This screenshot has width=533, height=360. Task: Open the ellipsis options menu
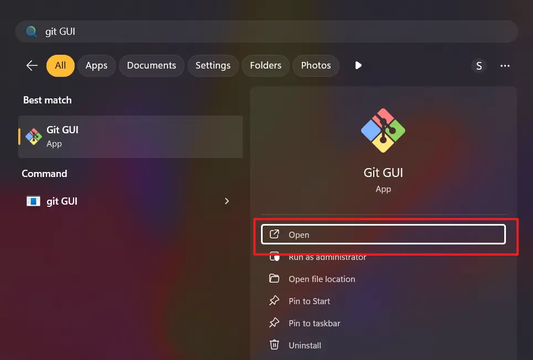505,65
